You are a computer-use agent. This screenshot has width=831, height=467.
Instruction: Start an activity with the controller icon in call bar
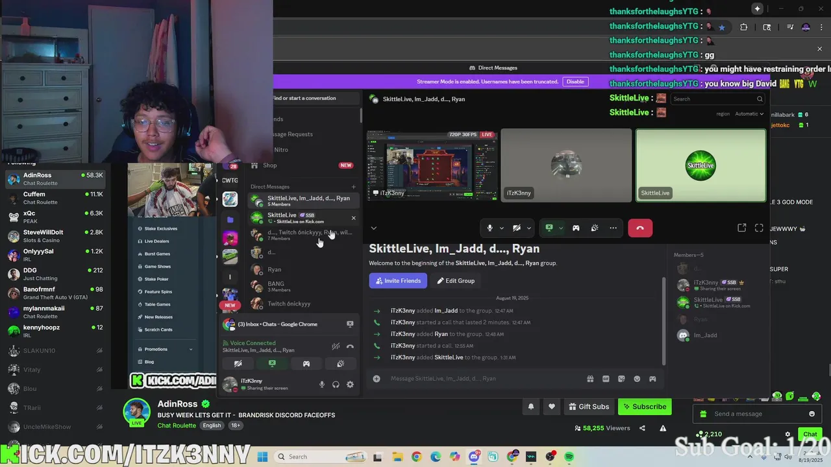[x=576, y=228]
